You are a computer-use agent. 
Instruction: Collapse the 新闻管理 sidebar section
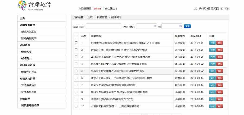pos(41,45)
